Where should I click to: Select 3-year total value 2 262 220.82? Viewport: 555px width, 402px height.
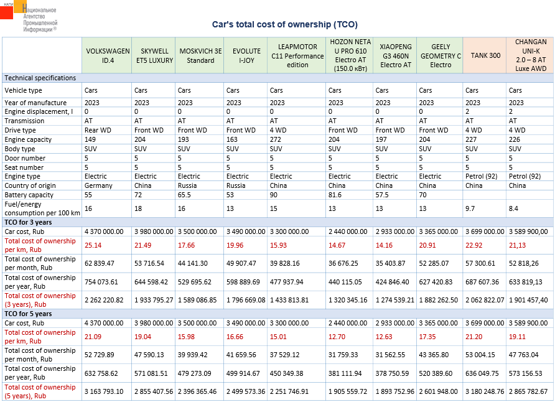tap(104, 300)
